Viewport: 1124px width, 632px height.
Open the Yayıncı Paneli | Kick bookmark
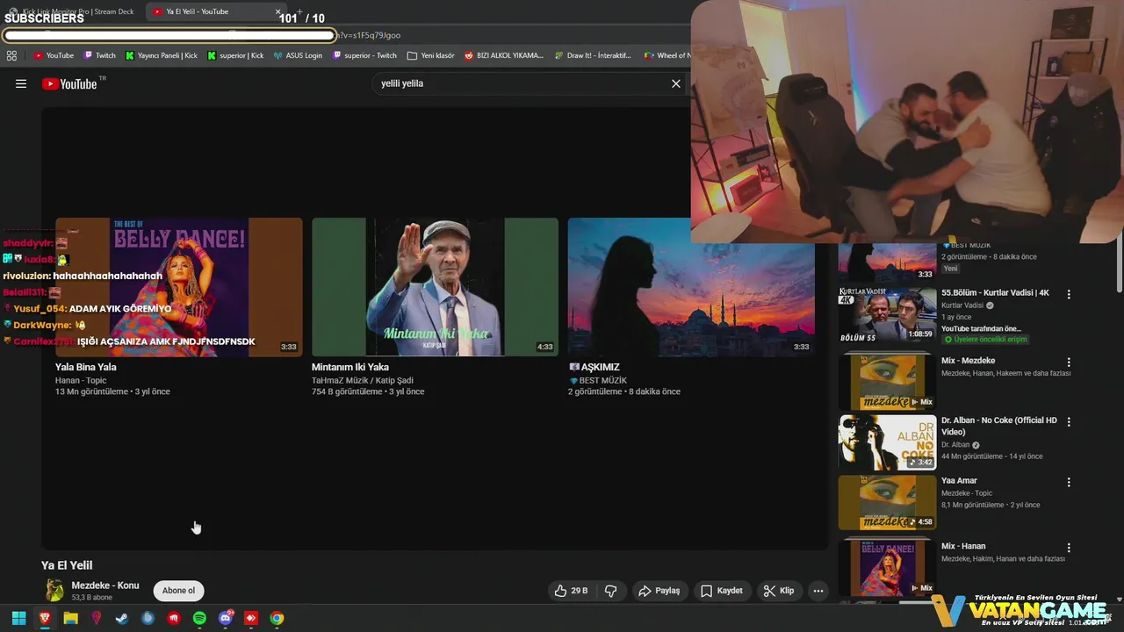pyautogui.click(x=162, y=55)
